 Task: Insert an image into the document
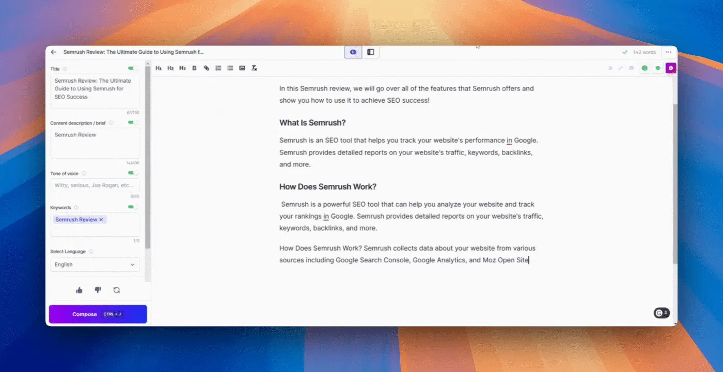click(242, 68)
